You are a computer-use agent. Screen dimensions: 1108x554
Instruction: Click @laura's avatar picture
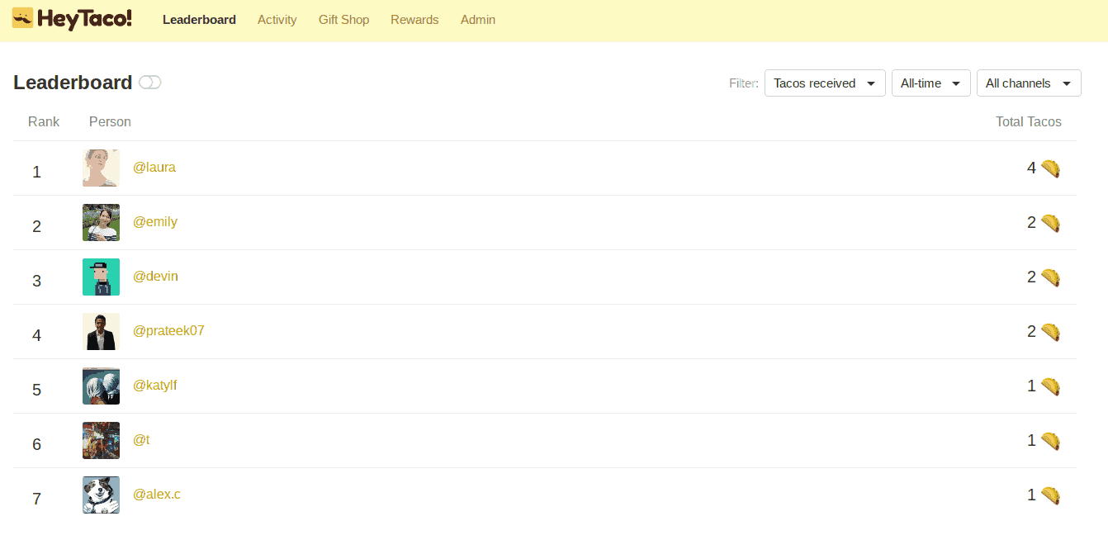101,168
